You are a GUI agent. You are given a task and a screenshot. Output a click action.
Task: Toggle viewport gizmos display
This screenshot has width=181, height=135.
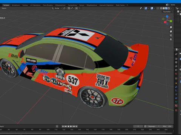tap(146, 8)
